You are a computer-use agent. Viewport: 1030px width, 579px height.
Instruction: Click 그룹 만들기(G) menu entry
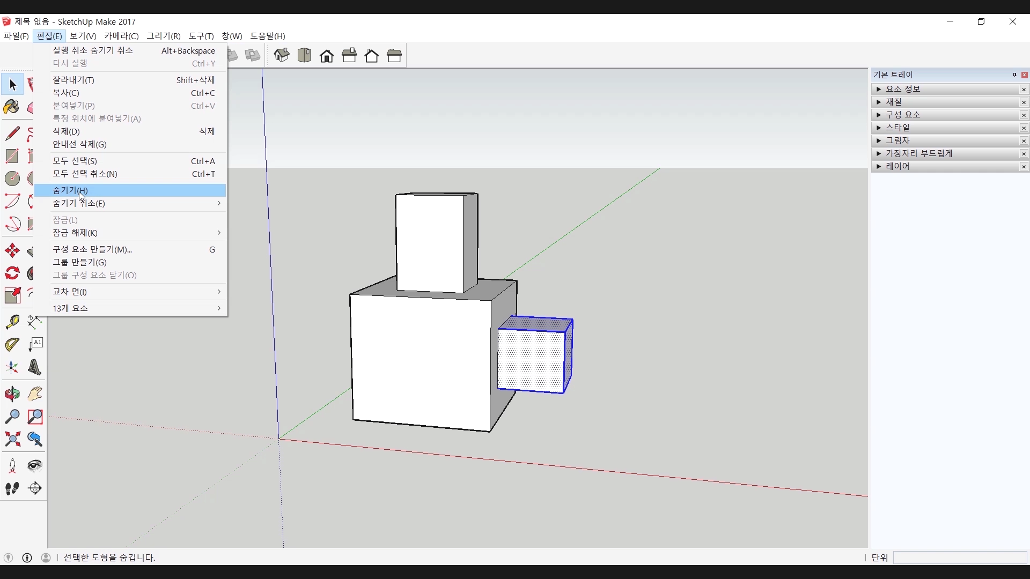pyautogui.click(x=79, y=262)
